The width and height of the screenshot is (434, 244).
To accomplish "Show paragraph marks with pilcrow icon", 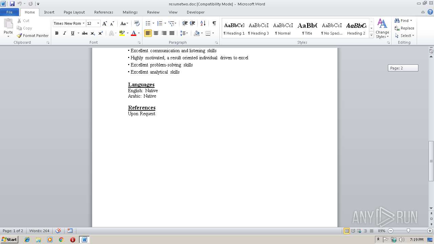I will [x=214, y=23].
